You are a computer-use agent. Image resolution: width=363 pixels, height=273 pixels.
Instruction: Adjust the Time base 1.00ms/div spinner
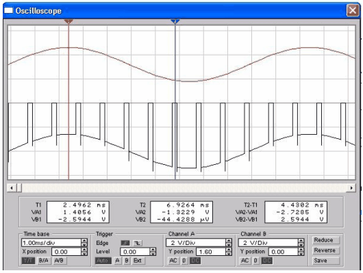point(84,243)
